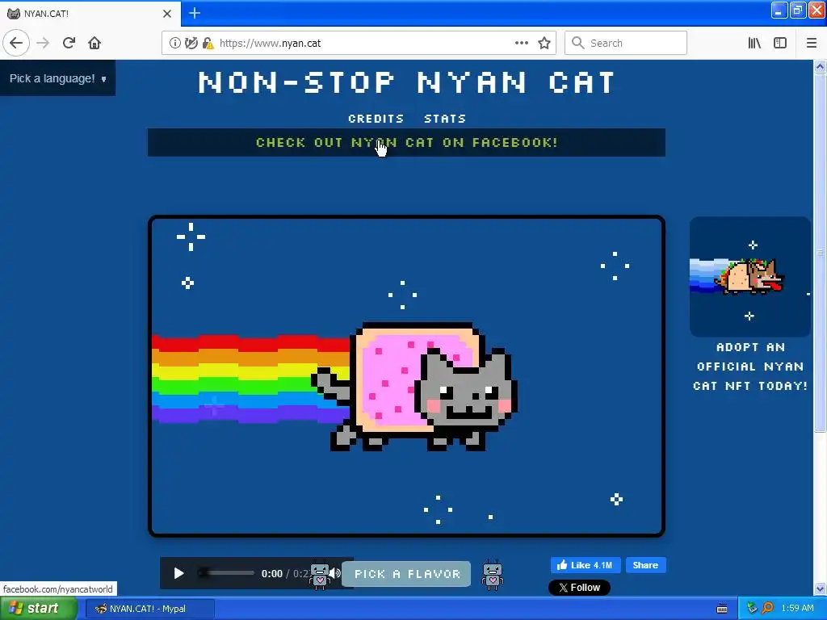Bookmark this page with the star icon
The width and height of the screenshot is (827, 620).
click(544, 43)
